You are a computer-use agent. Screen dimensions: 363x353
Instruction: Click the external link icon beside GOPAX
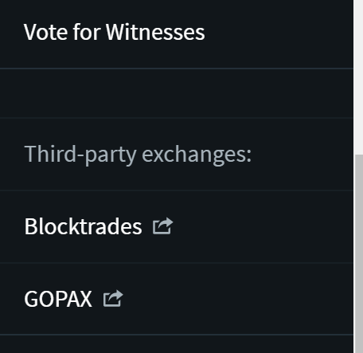click(x=113, y=299)
